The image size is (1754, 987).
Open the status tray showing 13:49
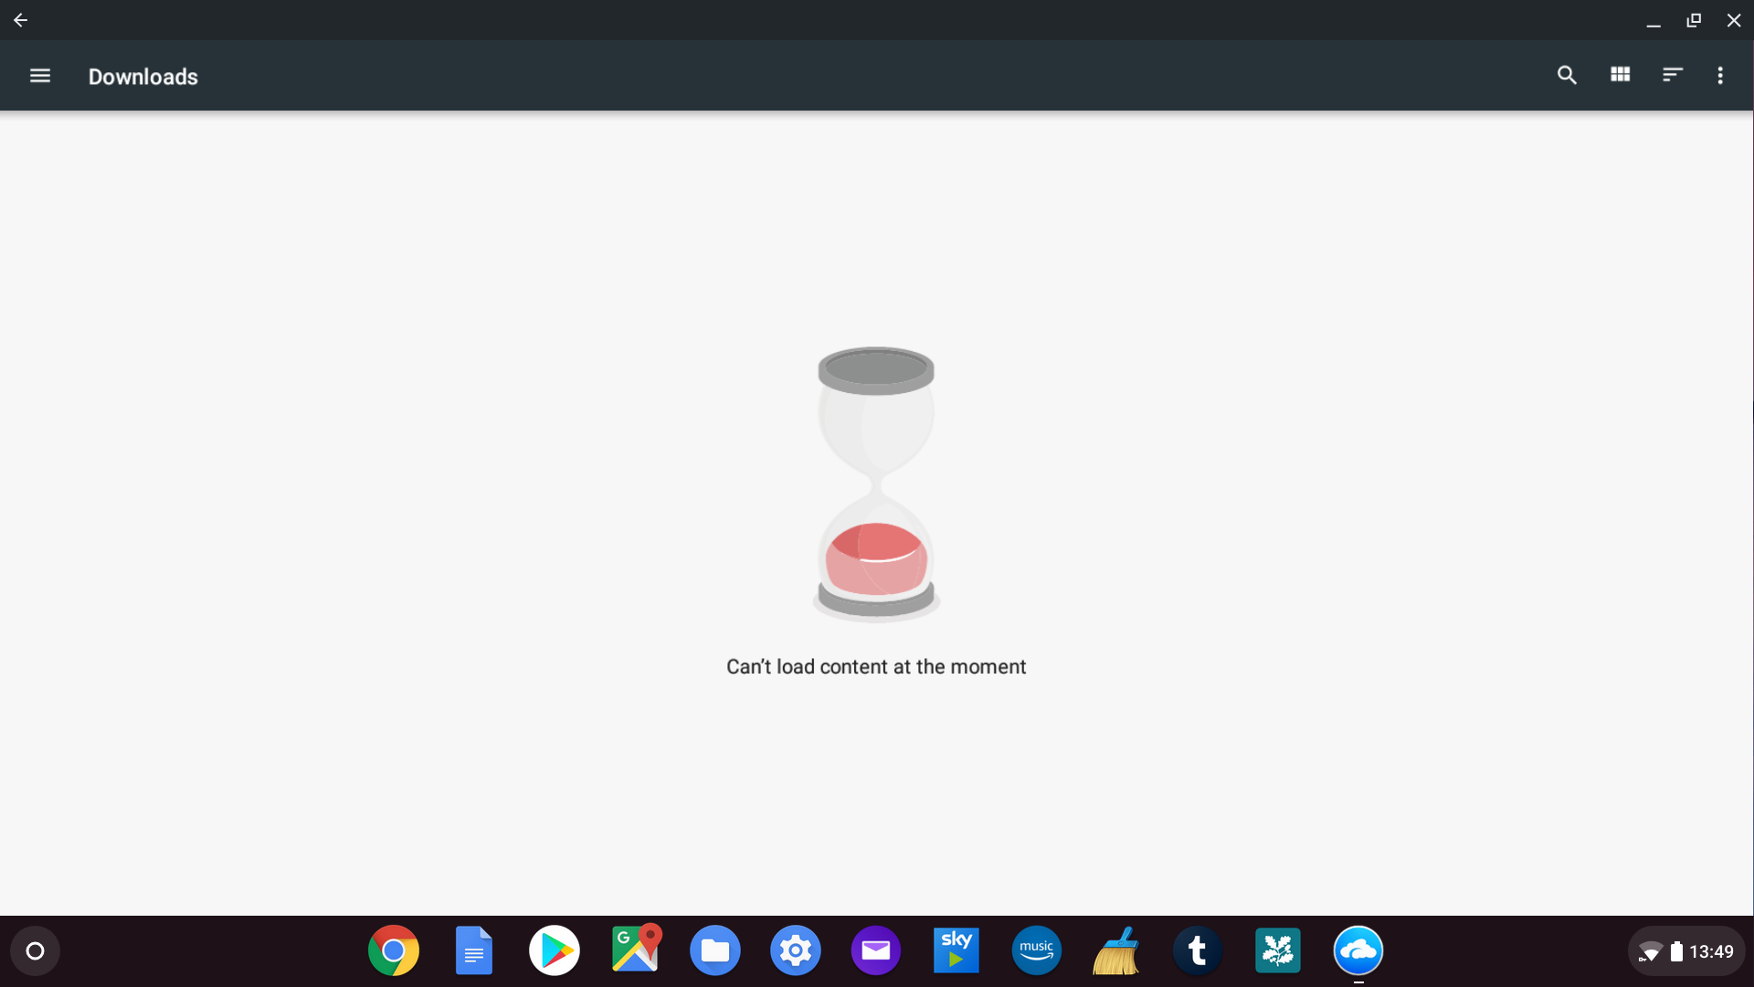[1686, 951]
